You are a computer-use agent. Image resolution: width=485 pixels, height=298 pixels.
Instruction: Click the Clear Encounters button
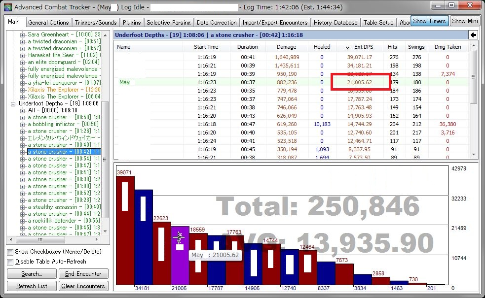pos(83,286)
